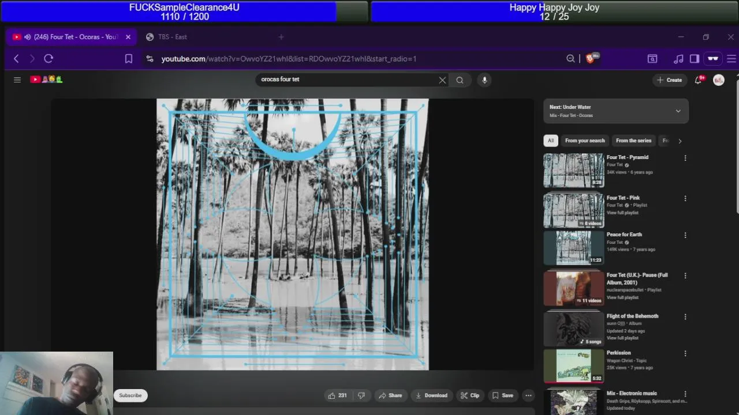This screenshot has height=415, width=739.
Task: Open the Brave search sidebar icon
Action: [652, 59]
